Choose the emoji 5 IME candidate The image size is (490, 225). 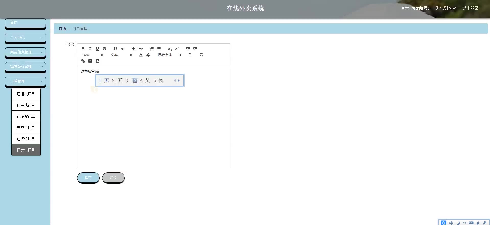[132, 81]
